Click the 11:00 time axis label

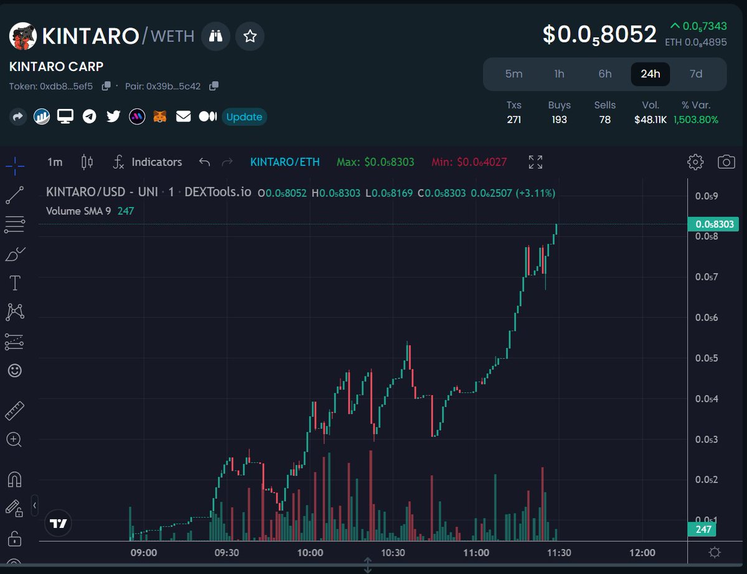coord(476,552)
